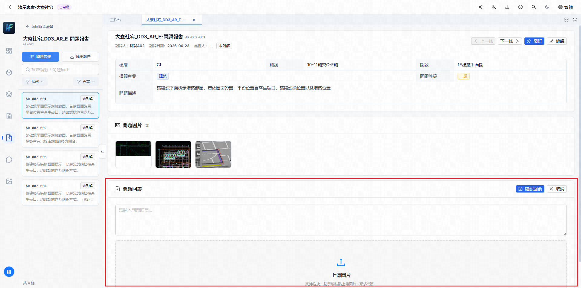Click the 10-11軸交G-F軸 axis value
The height and width of the screenshot is (288, 581).
coord(323,65)
